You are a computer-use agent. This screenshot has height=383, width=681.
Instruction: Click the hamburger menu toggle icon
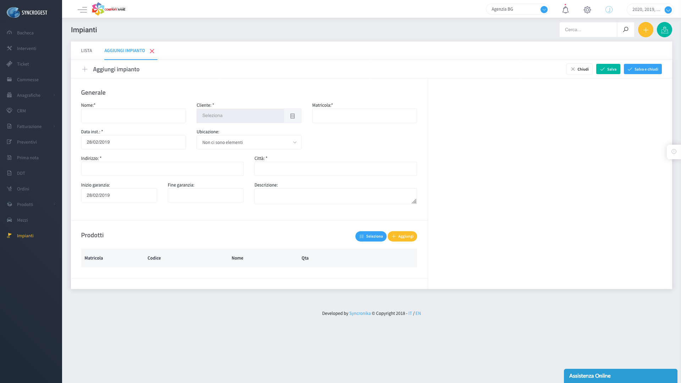coord(82,10)
